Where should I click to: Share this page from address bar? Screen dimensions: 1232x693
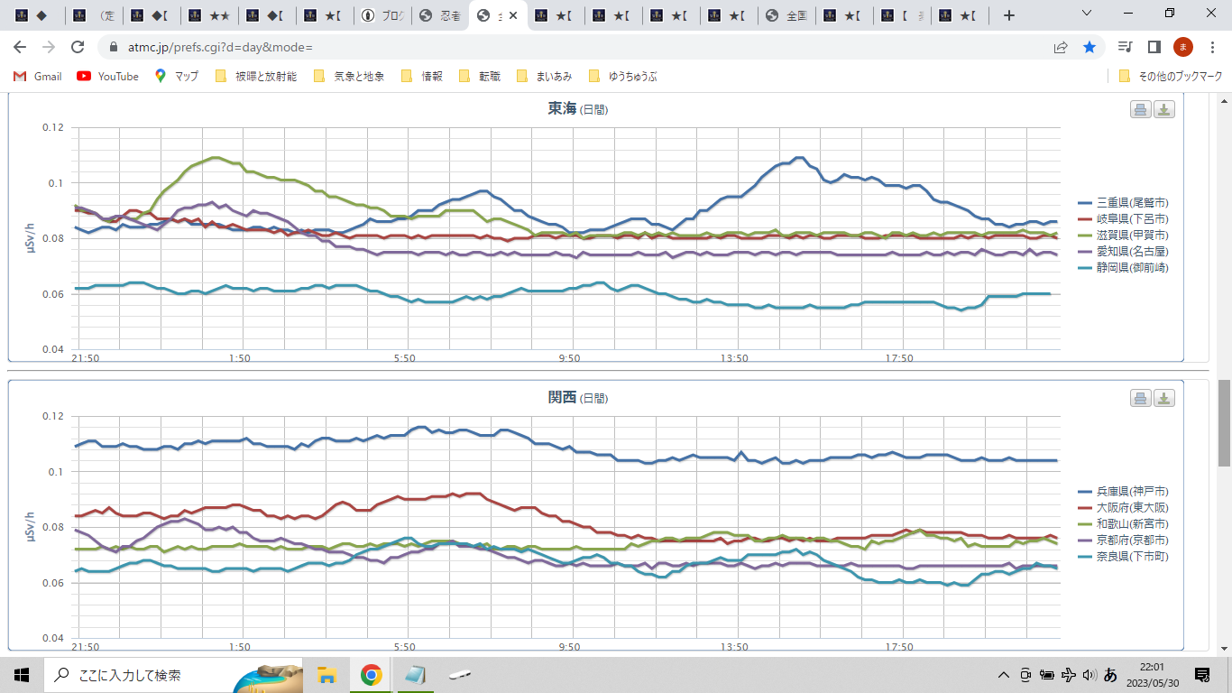click(1061, 47)
